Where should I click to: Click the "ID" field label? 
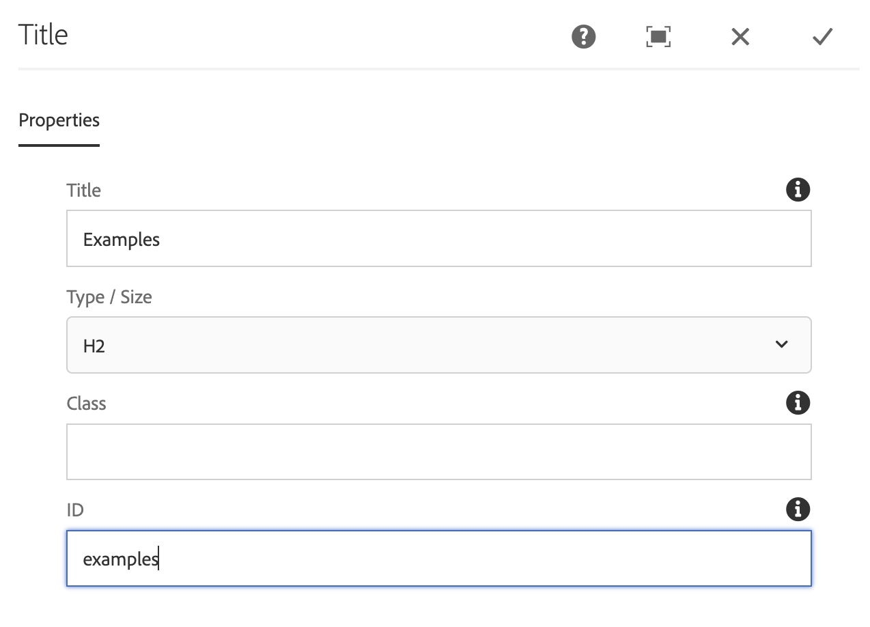pos(75,510)
